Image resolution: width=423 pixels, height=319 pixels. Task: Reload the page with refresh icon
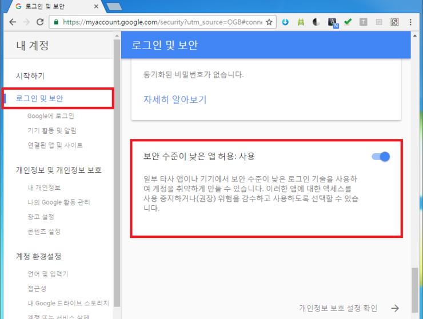coord(40,22)
